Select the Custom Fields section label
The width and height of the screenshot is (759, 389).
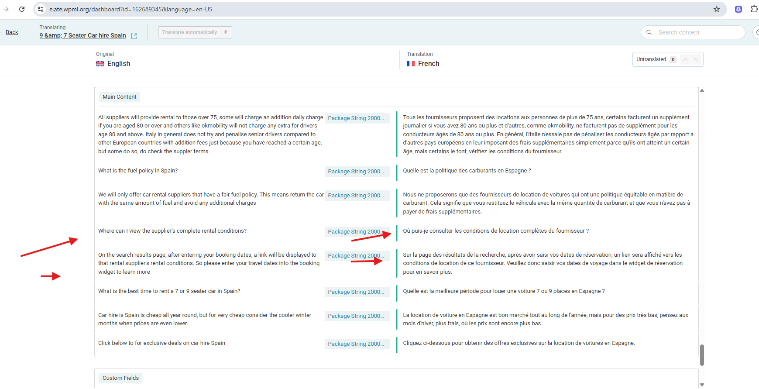click(120, 378)
